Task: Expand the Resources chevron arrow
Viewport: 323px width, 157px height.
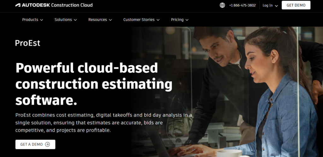Action: [x=110, y=20]
